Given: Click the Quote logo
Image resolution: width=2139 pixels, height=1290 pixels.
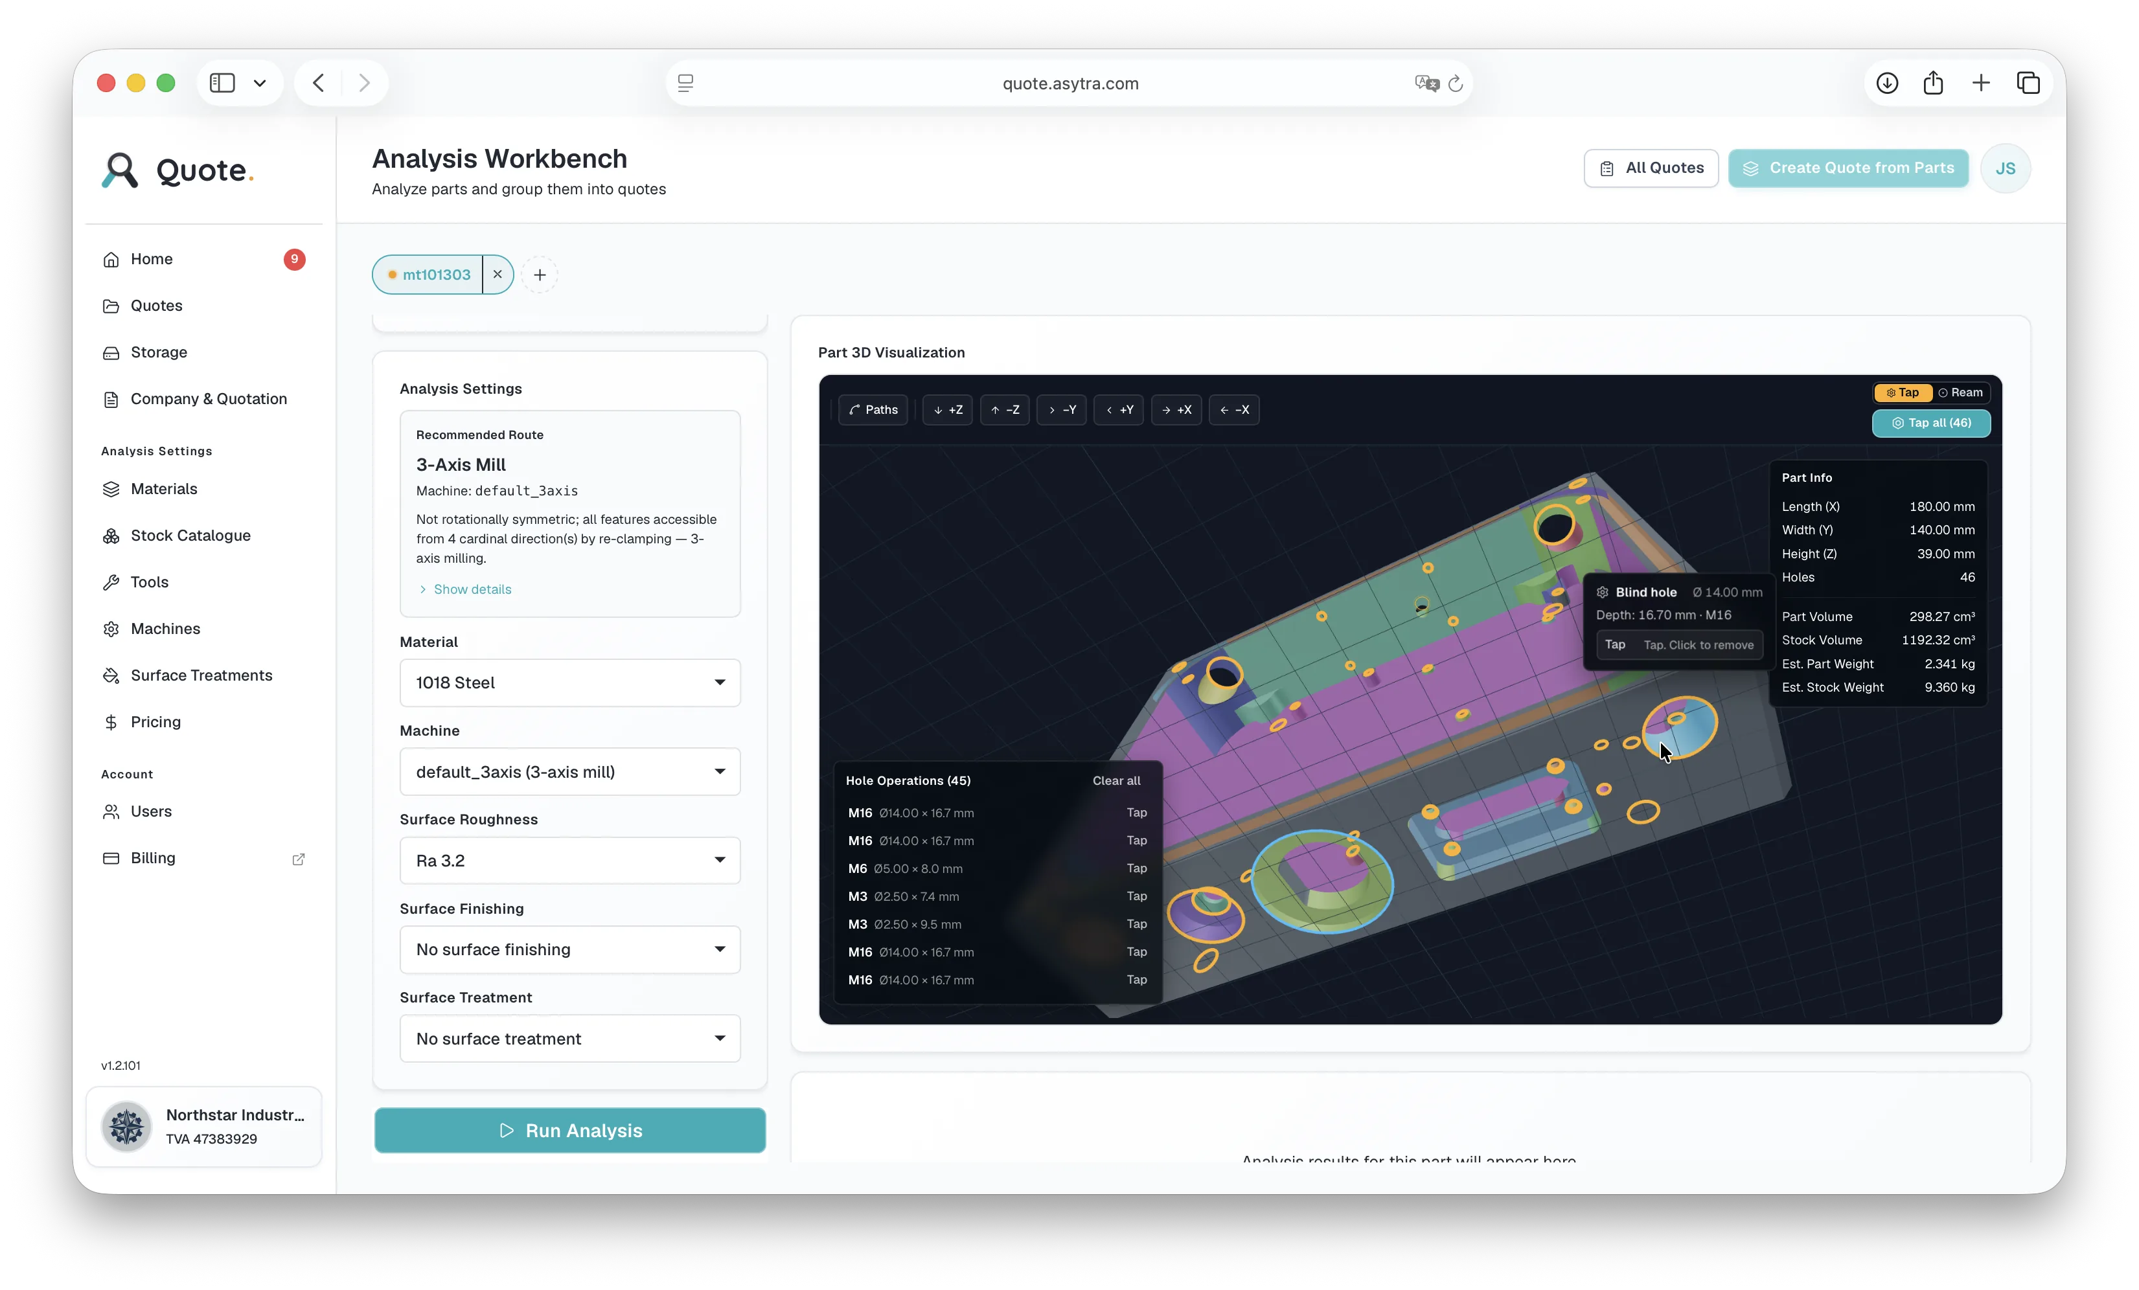Looking at the screenshot, I should click(x=178, y=170).
